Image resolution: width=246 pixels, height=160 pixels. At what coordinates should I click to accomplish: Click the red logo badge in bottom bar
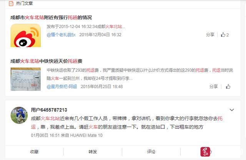pos(205,152)
